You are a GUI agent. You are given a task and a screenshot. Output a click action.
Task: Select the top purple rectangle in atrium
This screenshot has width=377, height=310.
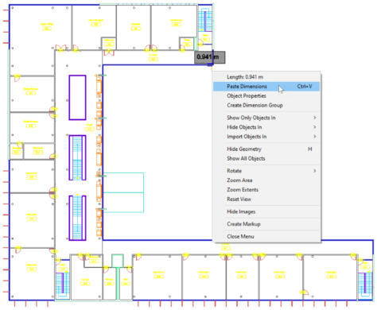77,98
